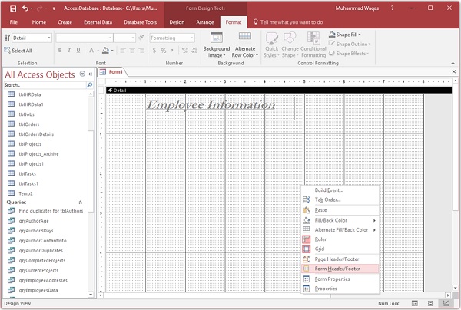Open the tblOrders table
This screenshot has width=461, height=310.
[29, 124]
